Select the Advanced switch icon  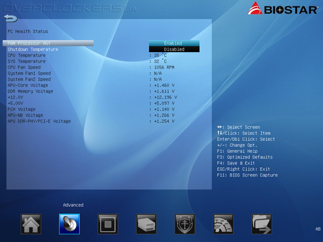click(69, 224)
